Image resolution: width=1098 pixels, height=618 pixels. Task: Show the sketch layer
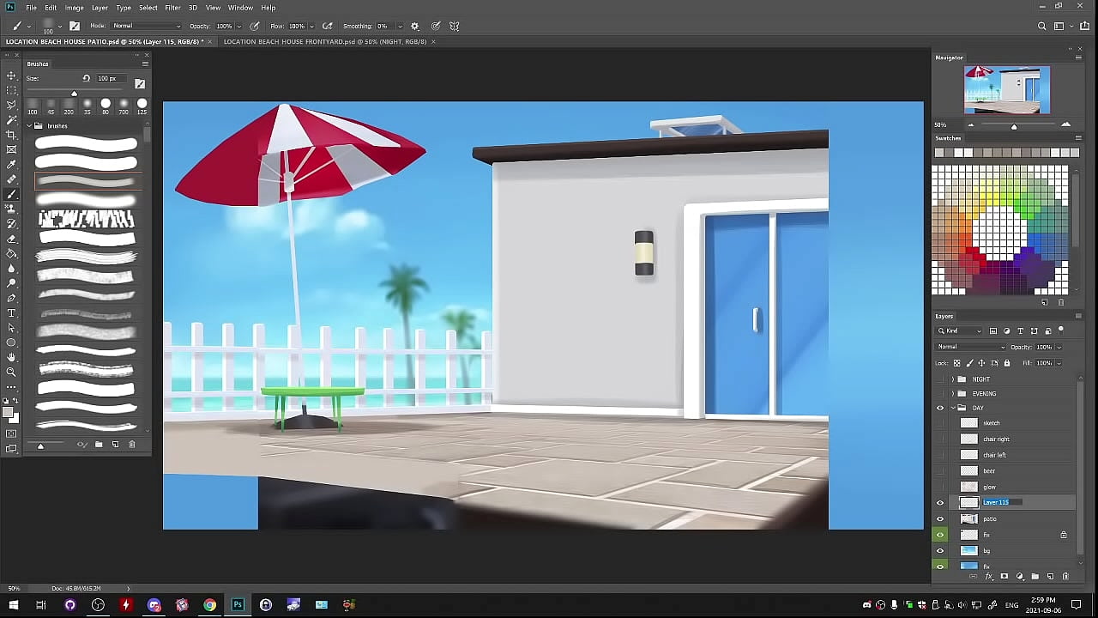click(x=940, y=423)
